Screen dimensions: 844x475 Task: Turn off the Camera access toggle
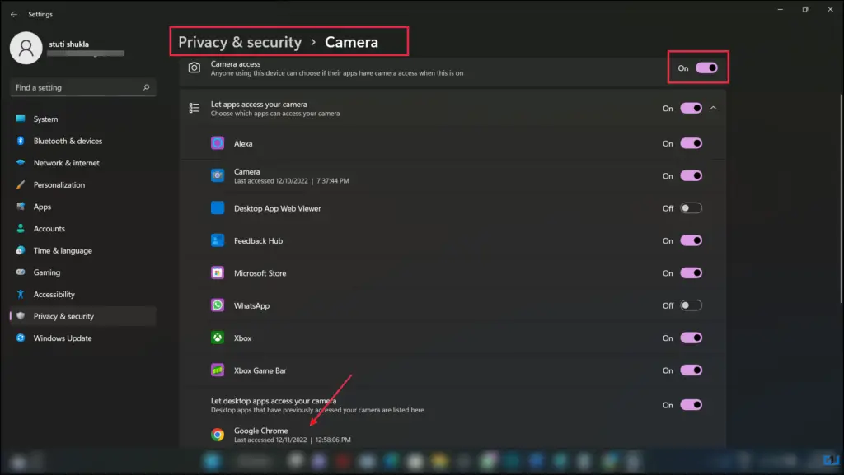click(x=706, y=68)
